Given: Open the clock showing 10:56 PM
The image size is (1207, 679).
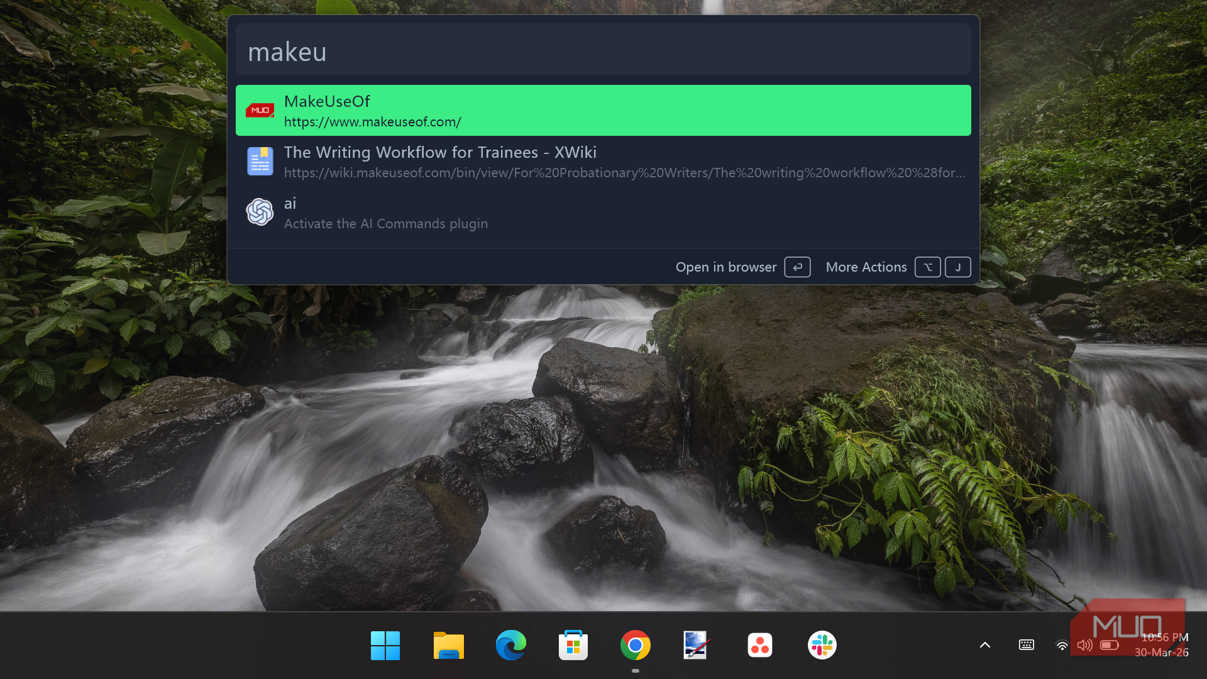Looking at the screenshot, I should [x=1162, y=645].
